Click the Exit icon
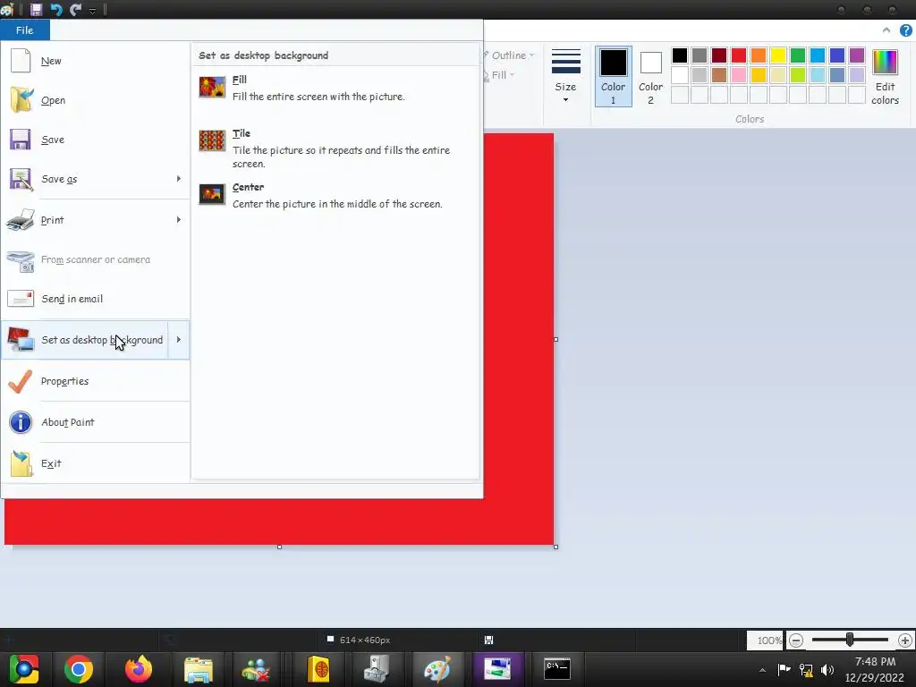 pyautogui.click(x=21, y=463)
